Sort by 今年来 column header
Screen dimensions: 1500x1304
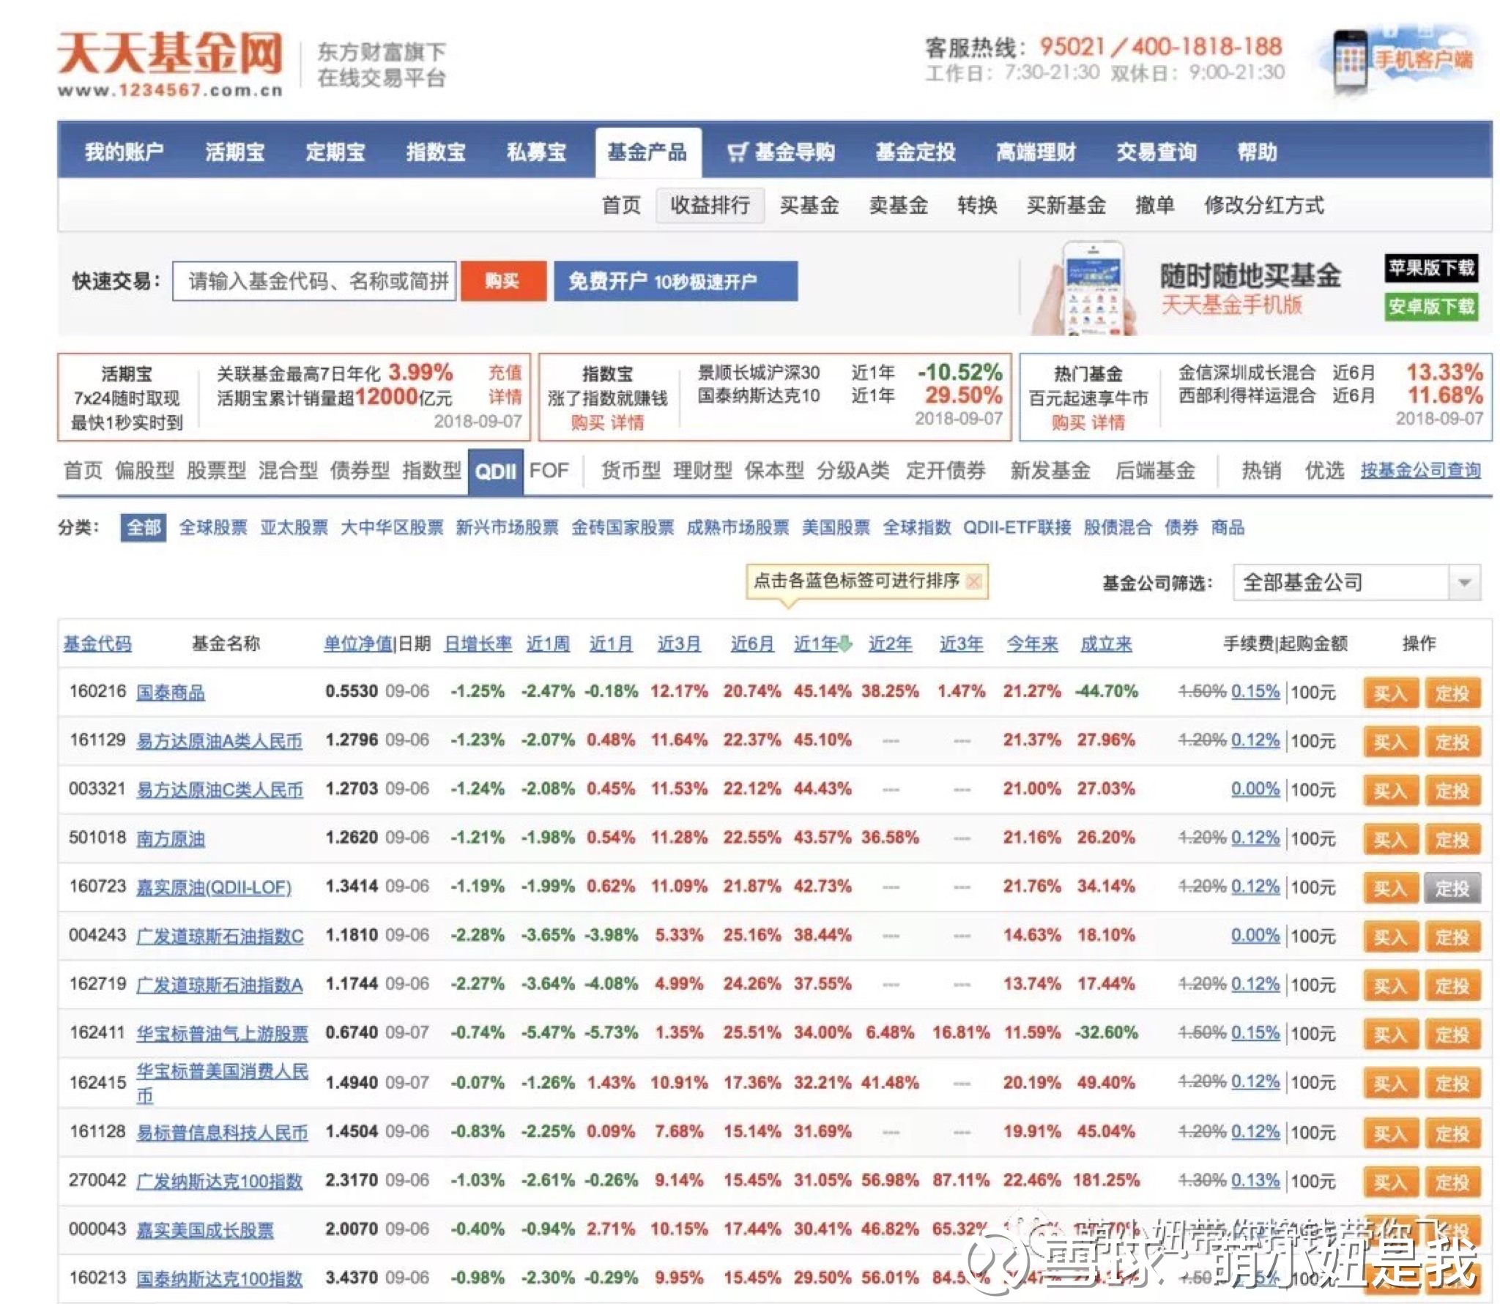[x=1032, y=644]
